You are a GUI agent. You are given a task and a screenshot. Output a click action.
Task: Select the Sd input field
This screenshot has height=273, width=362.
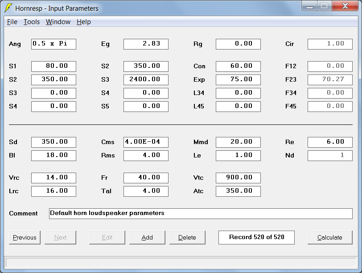coord(53,142)
